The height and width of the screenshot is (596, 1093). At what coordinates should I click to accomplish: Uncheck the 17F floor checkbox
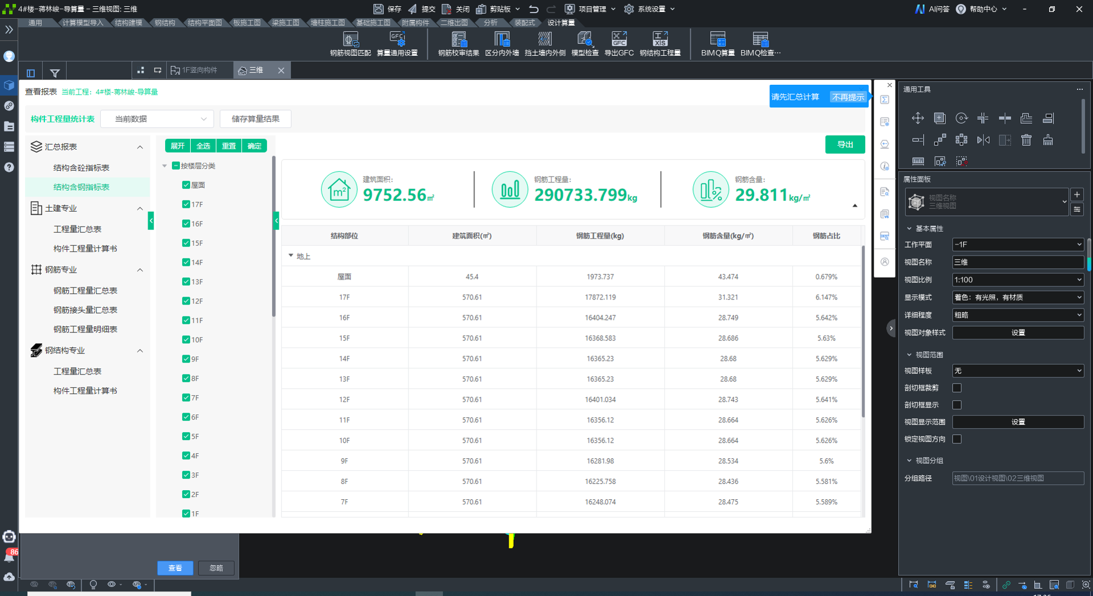[186, 204]
